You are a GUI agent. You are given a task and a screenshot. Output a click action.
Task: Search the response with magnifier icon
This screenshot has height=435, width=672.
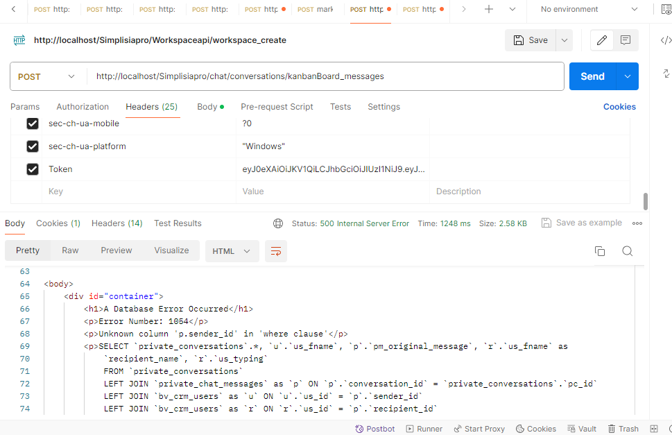click(627, 251)
